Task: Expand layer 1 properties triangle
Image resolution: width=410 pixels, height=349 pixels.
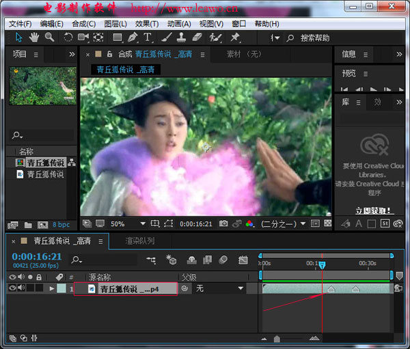Action: [52, 289]
